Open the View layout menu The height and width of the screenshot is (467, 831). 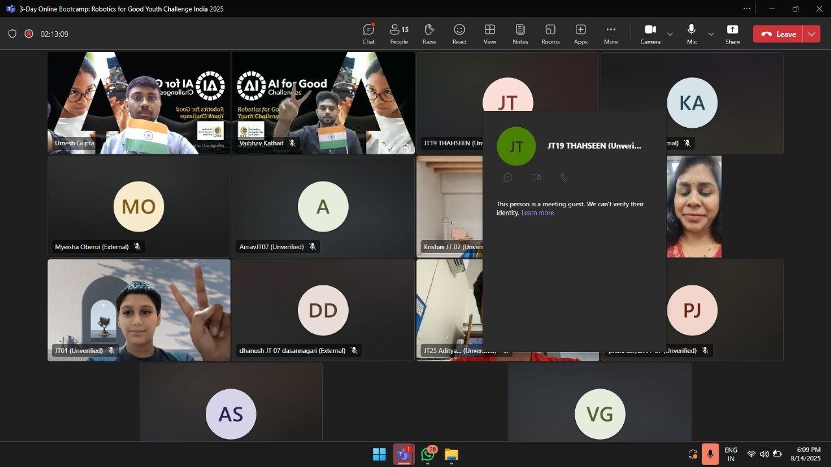tap(490, 34)
